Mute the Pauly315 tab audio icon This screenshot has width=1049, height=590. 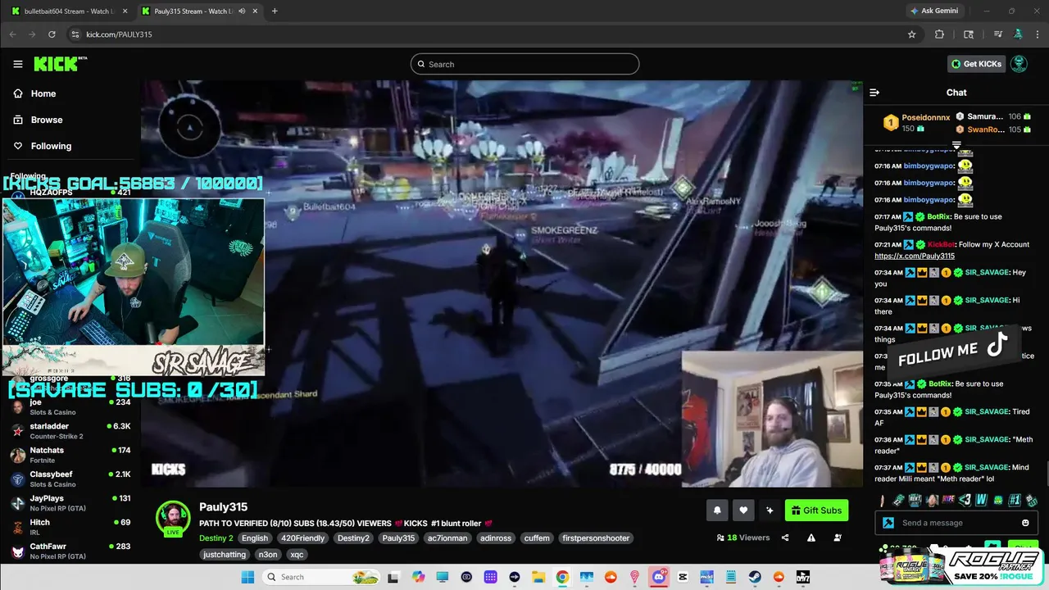(x=242, y=11)
